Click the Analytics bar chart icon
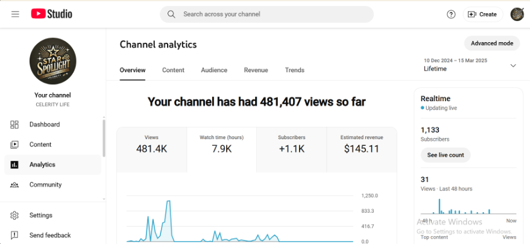 (x=14, y=164)
